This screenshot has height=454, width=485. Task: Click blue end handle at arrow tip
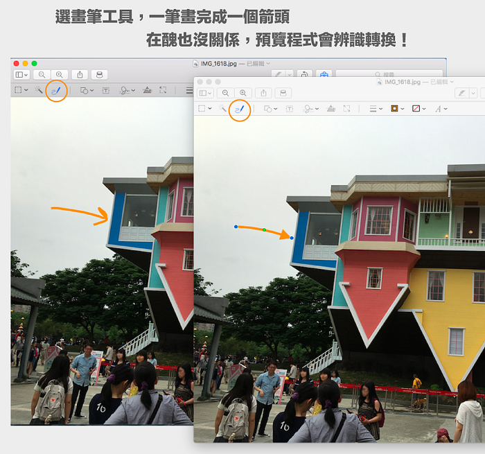[292, 238]
